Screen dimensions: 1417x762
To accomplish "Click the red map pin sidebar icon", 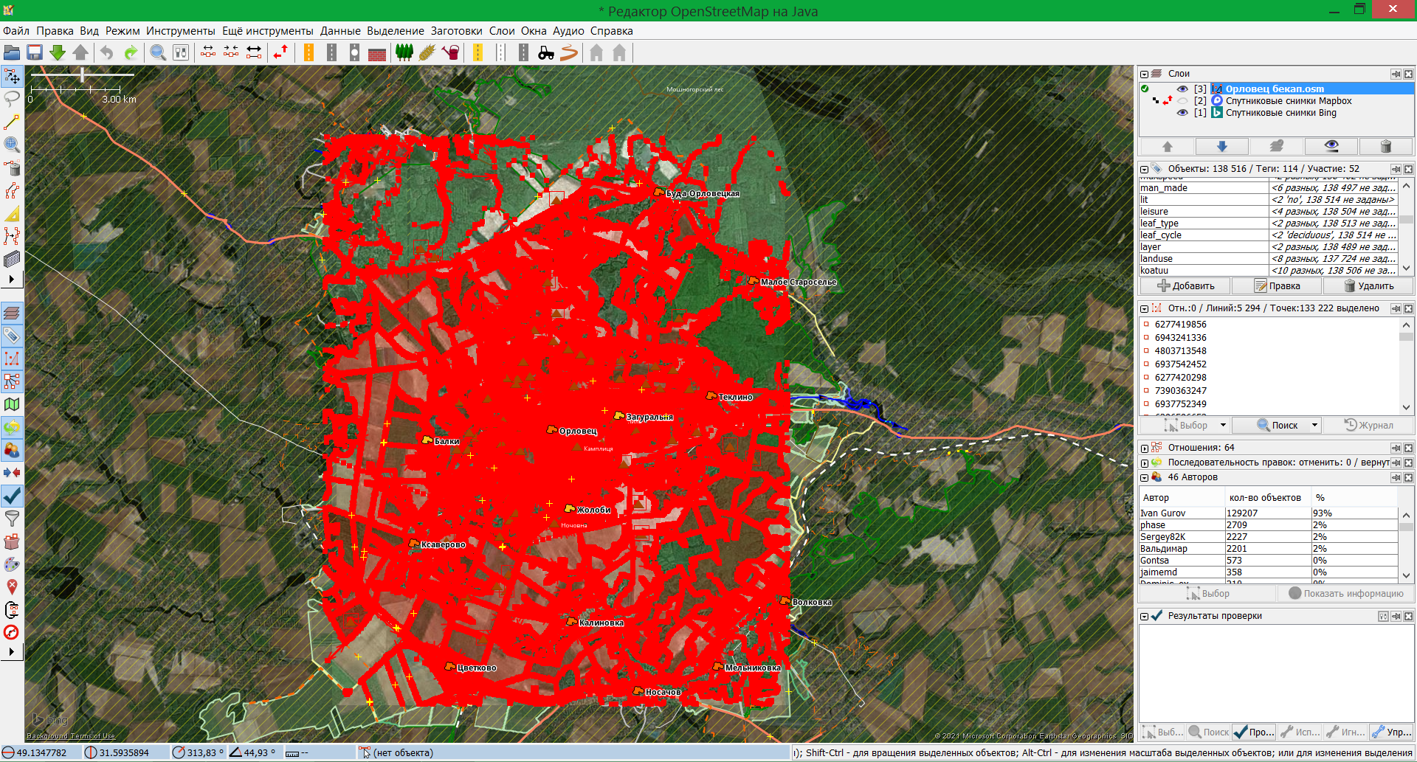I will pyautogui.click(x=12, y=586).
